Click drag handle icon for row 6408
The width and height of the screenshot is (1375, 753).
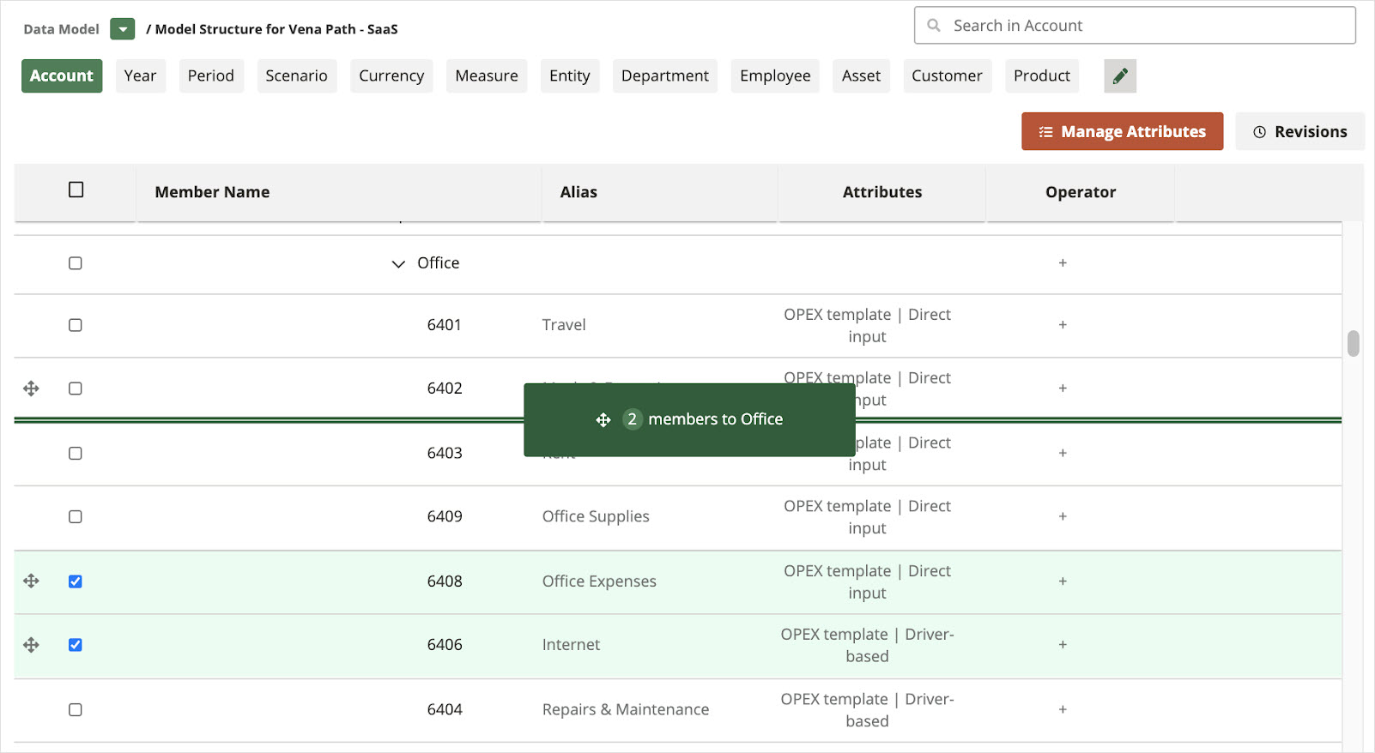point(31,581)
